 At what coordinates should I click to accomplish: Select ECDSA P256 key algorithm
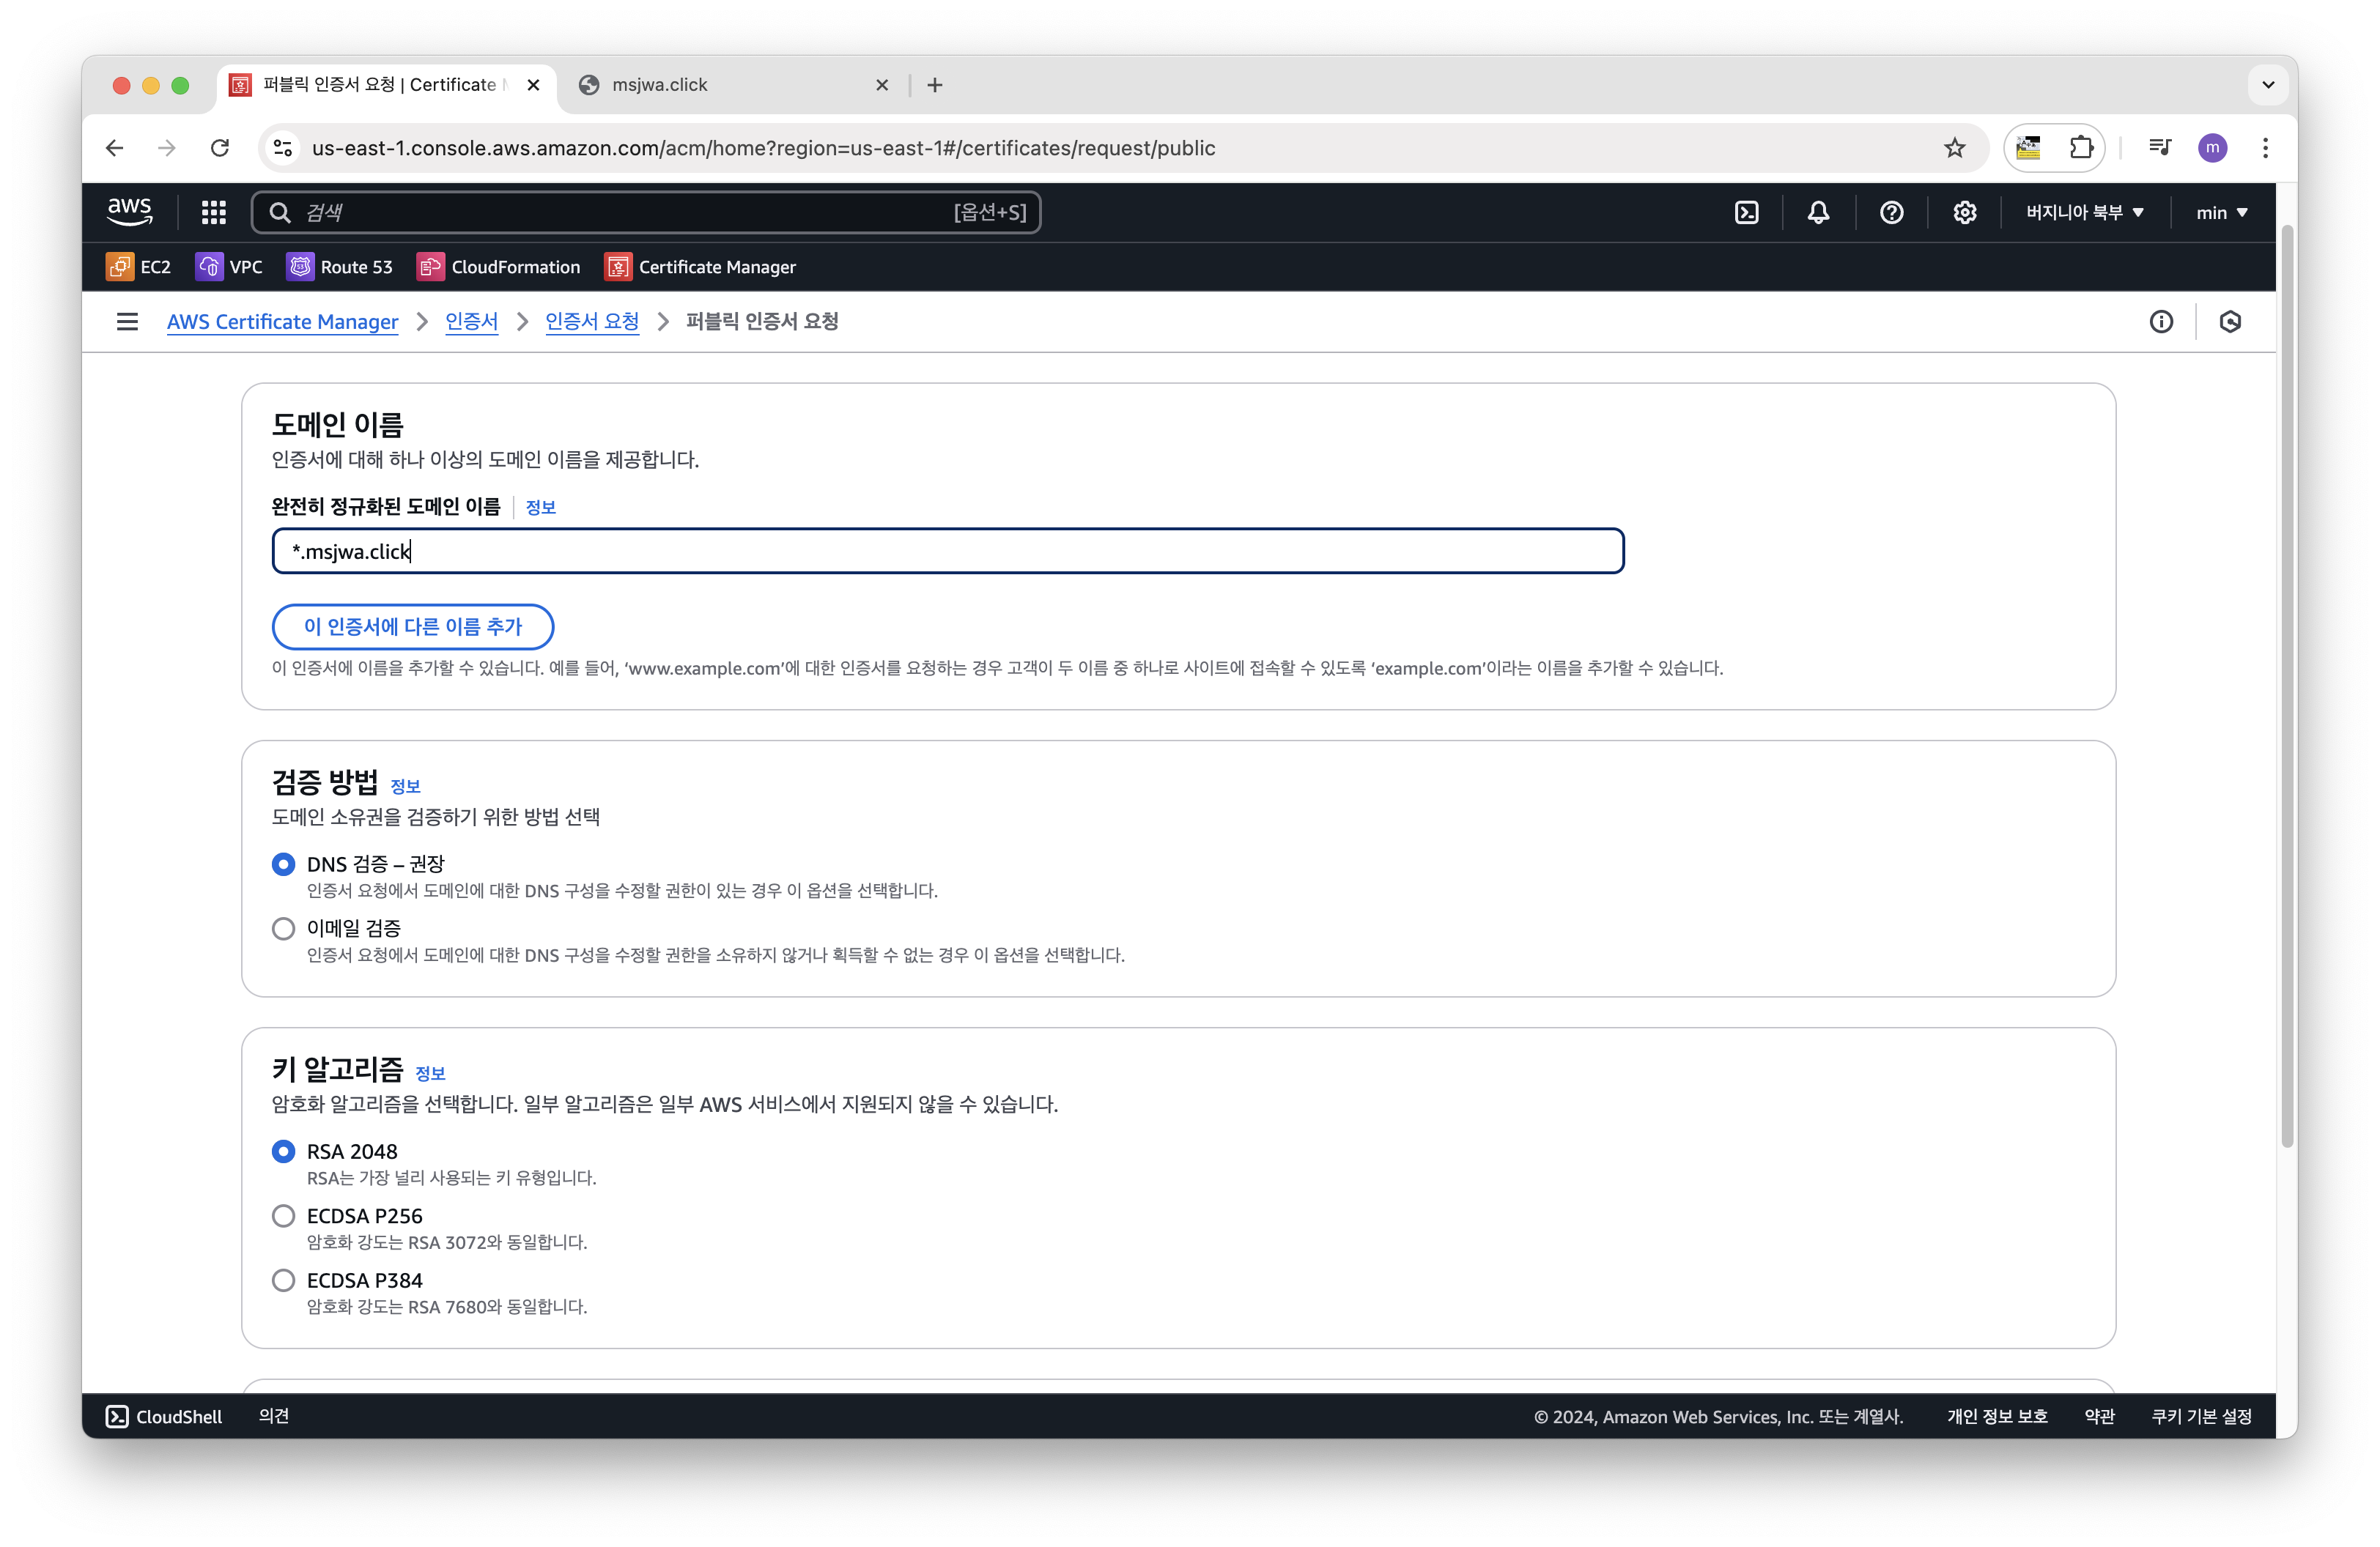(284, 1216)
